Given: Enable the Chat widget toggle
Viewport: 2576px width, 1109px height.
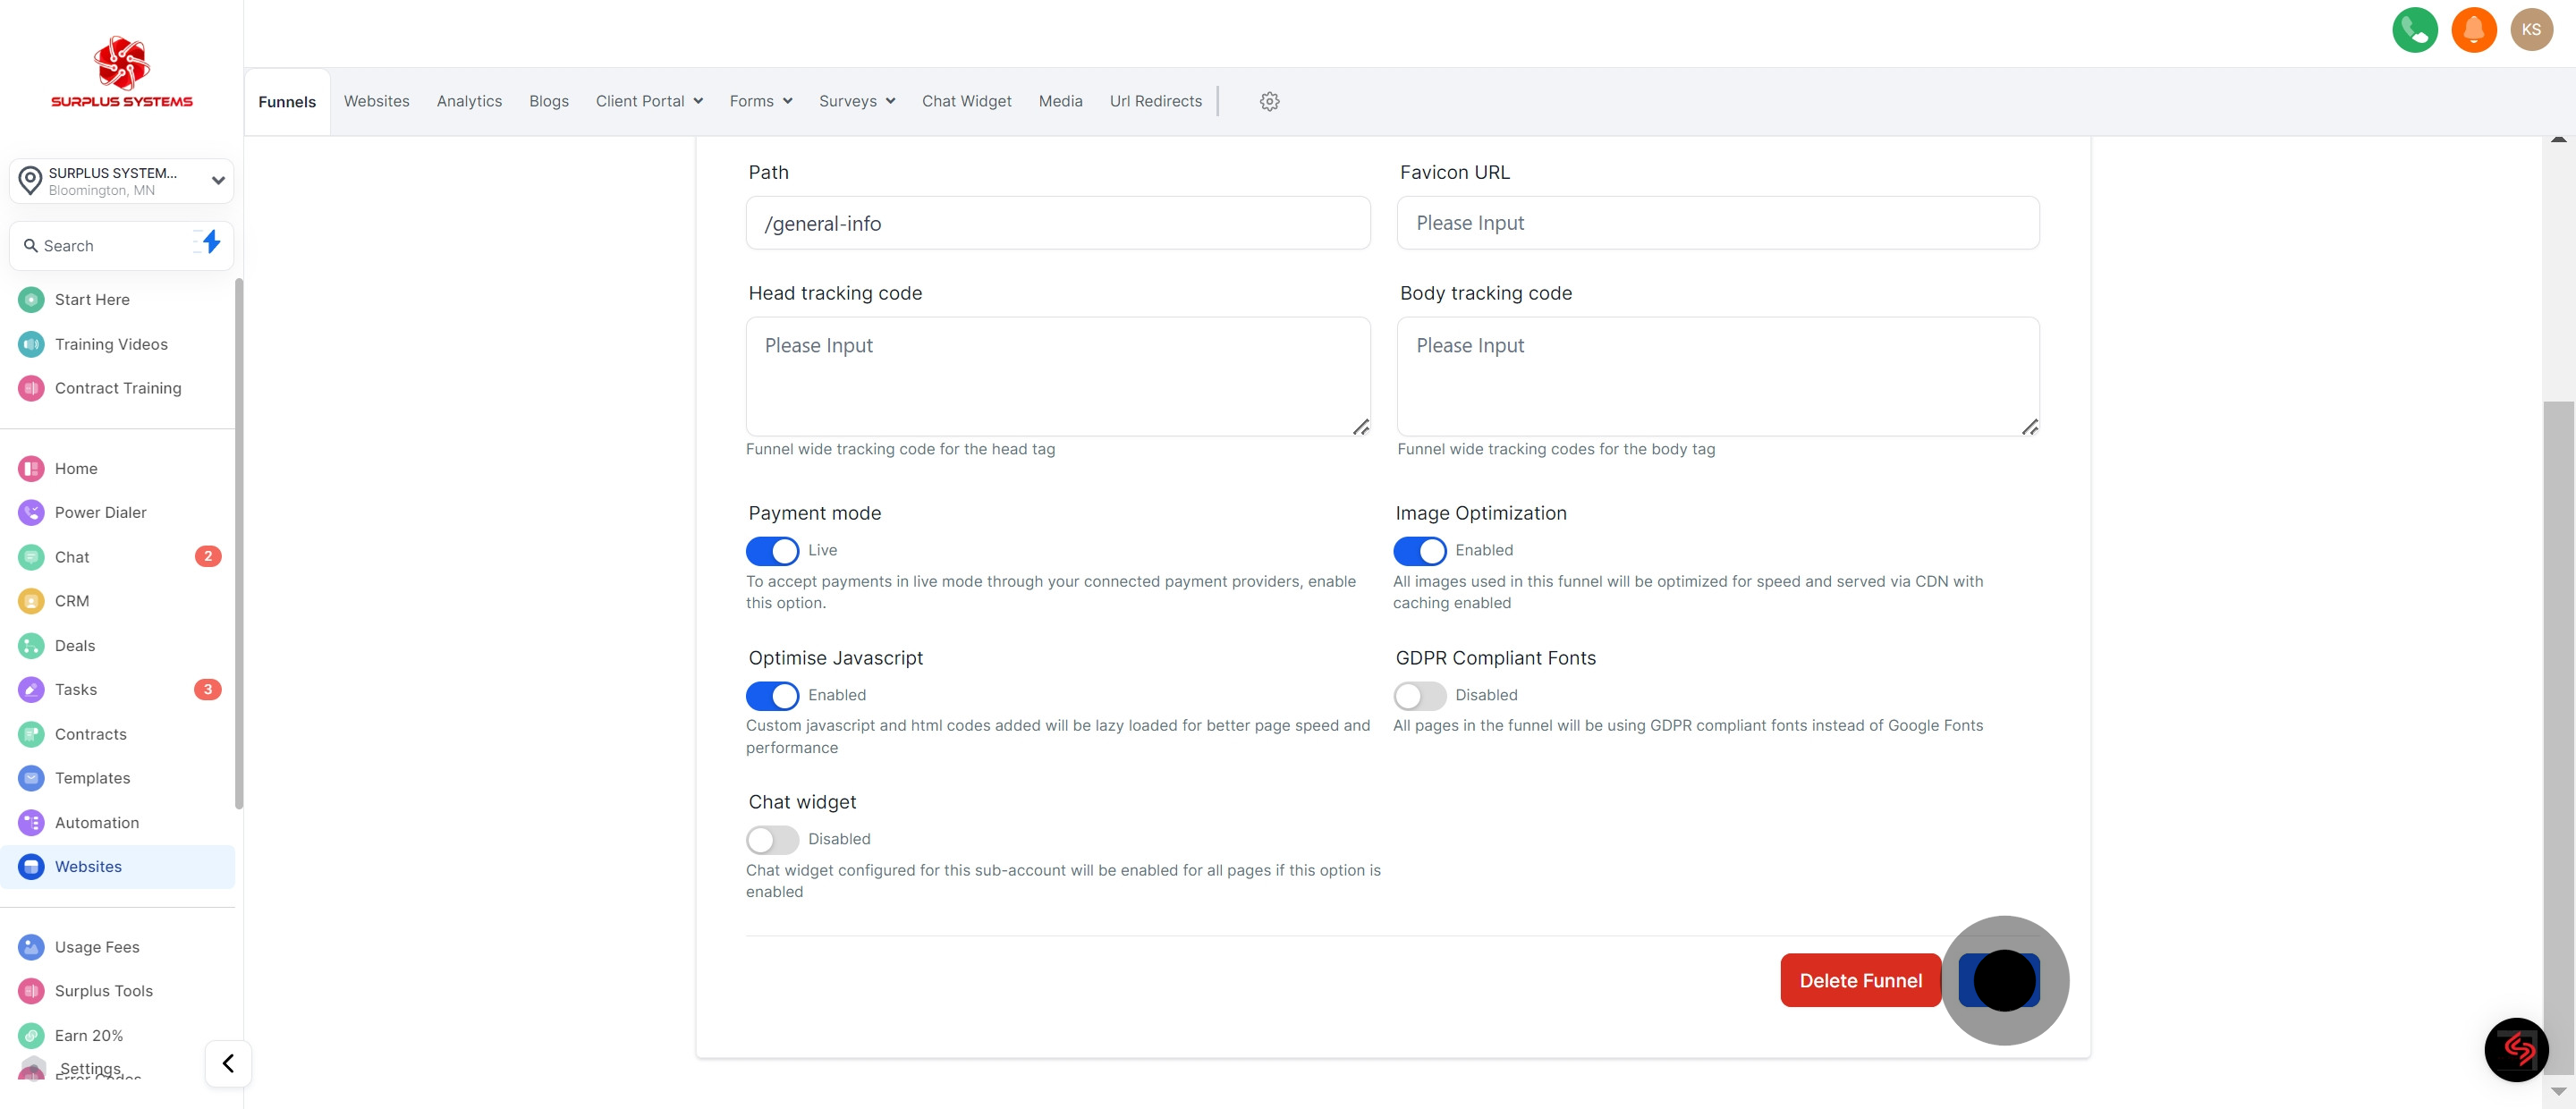Looking at the screenshot, I should coord(772,840).
